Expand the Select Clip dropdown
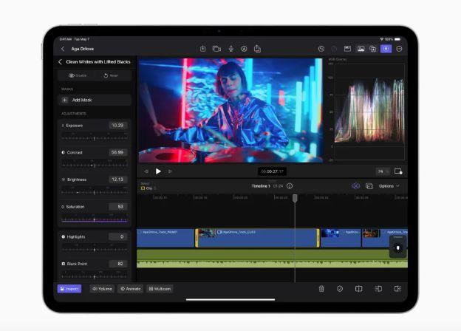Image resolution: width=461 pixels, height=331 pixels. click(148, 188)
